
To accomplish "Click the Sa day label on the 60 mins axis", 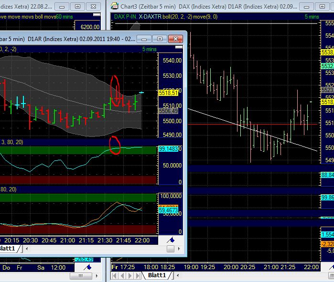I will point(41,268).
